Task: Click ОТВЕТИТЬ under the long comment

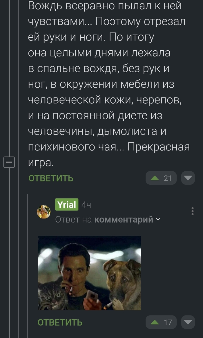Action: point(51,179)
